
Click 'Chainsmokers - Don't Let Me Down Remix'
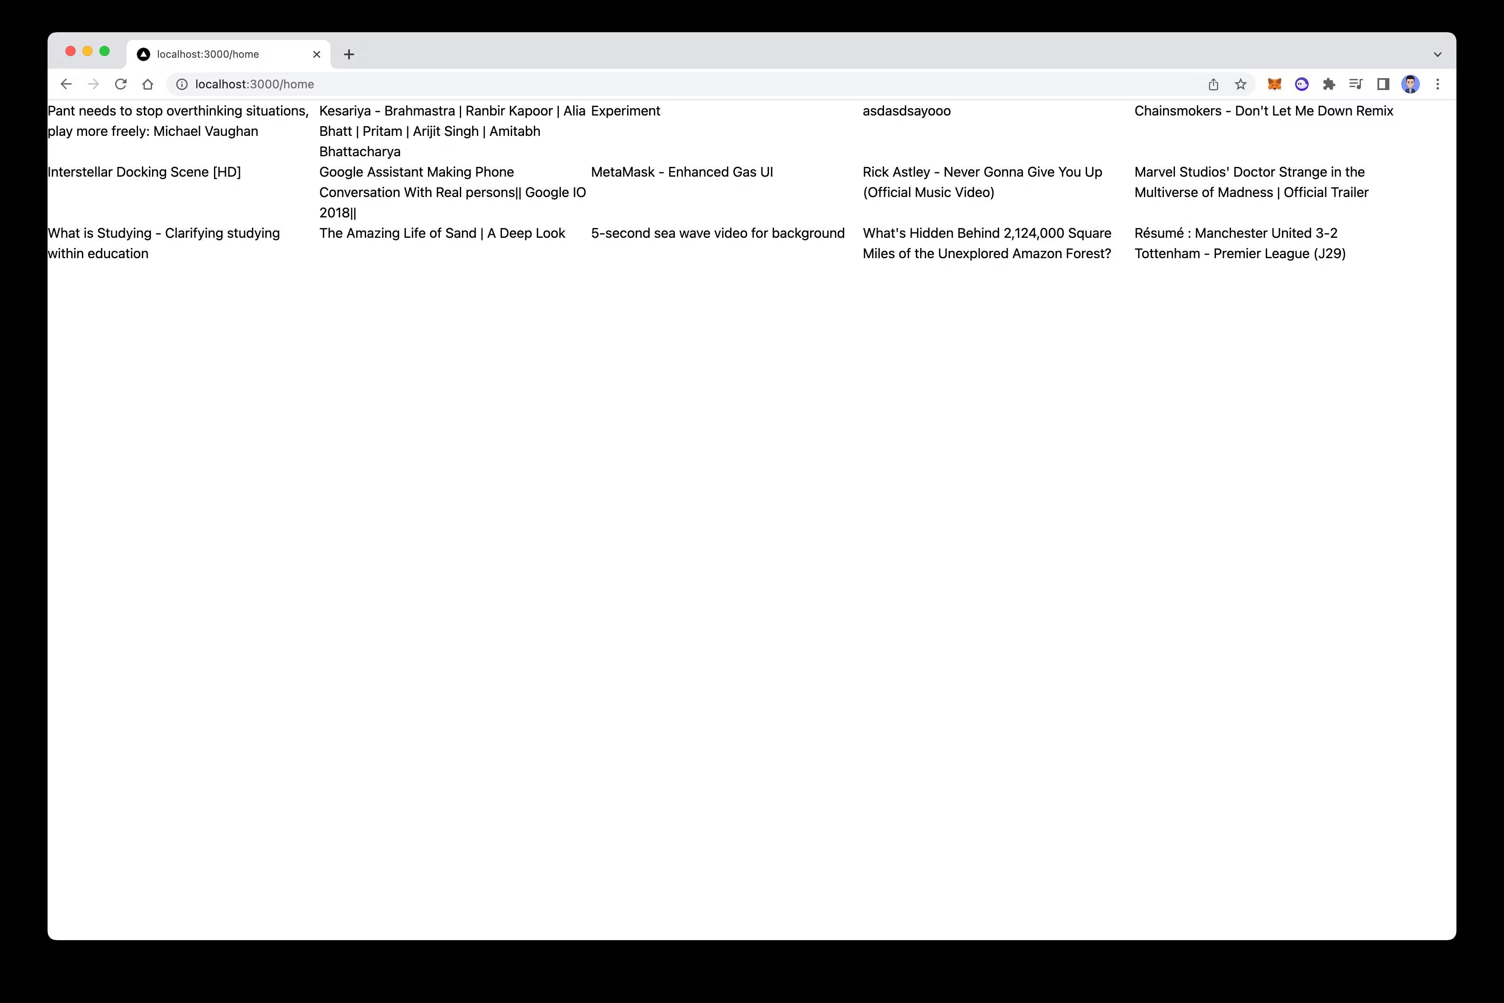1264,111
